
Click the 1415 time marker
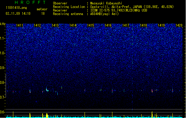[90, 25]
